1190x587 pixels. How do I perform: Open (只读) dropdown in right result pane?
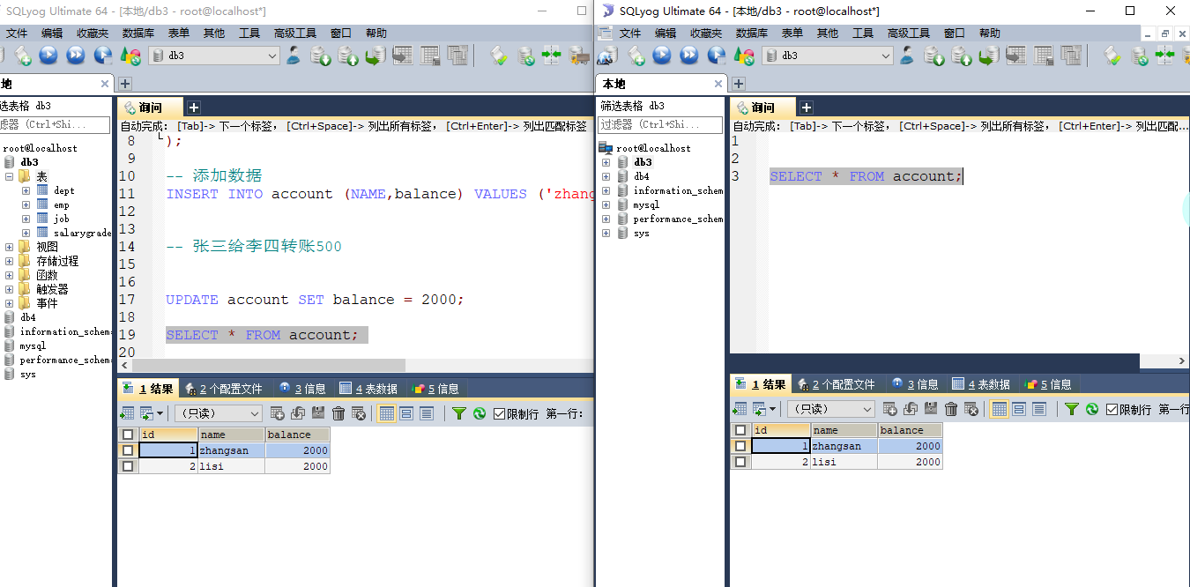click(831, 409)
